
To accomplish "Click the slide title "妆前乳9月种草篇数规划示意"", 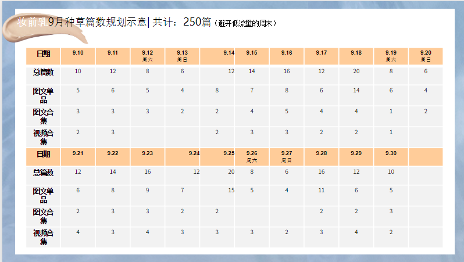I will point(83,23).
